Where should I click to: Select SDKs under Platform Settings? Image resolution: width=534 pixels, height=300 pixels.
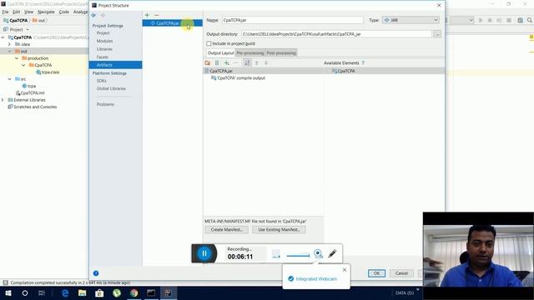click(x=102, y=81)
